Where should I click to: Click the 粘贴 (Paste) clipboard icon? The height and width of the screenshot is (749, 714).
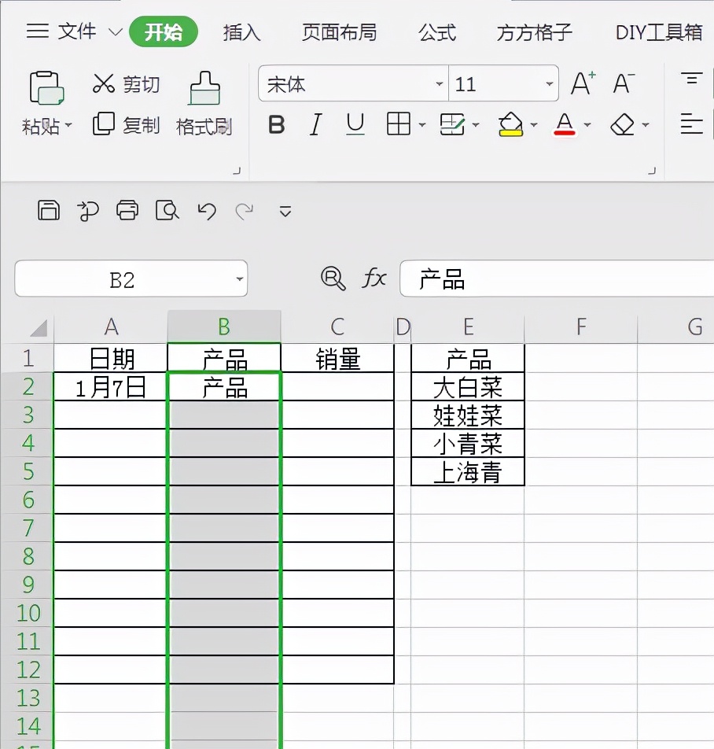click(x=46, y=87)
